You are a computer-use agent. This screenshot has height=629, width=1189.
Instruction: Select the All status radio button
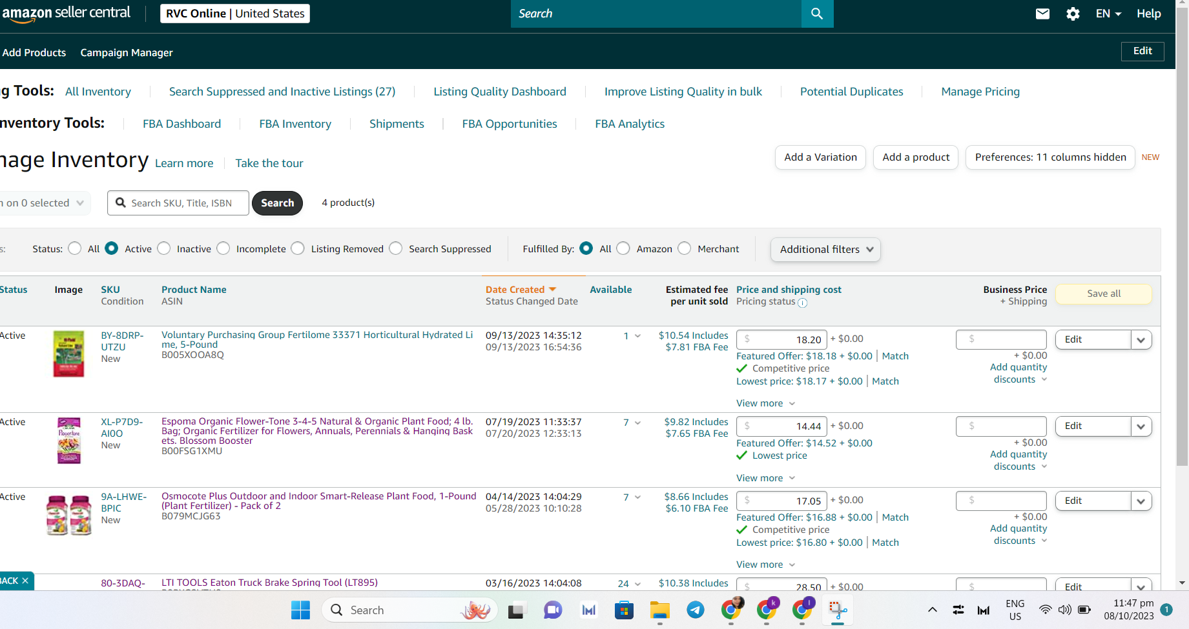point(75,248)
